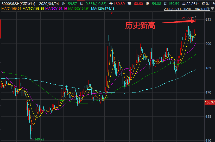Click the 600036.SH 招商银行 stock title
The height and width of the screenshot is (142, 215).
18,4
